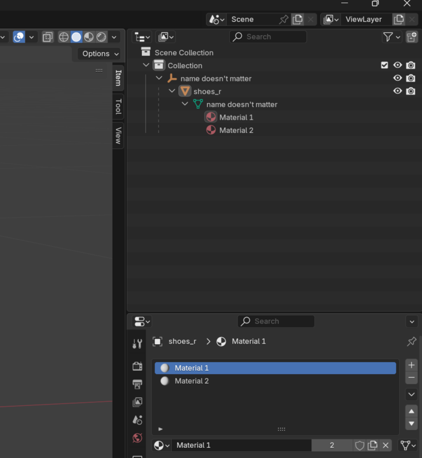Click the shoes_r mesh object icon
Screen dimensions: 422x458
point(185,91)
